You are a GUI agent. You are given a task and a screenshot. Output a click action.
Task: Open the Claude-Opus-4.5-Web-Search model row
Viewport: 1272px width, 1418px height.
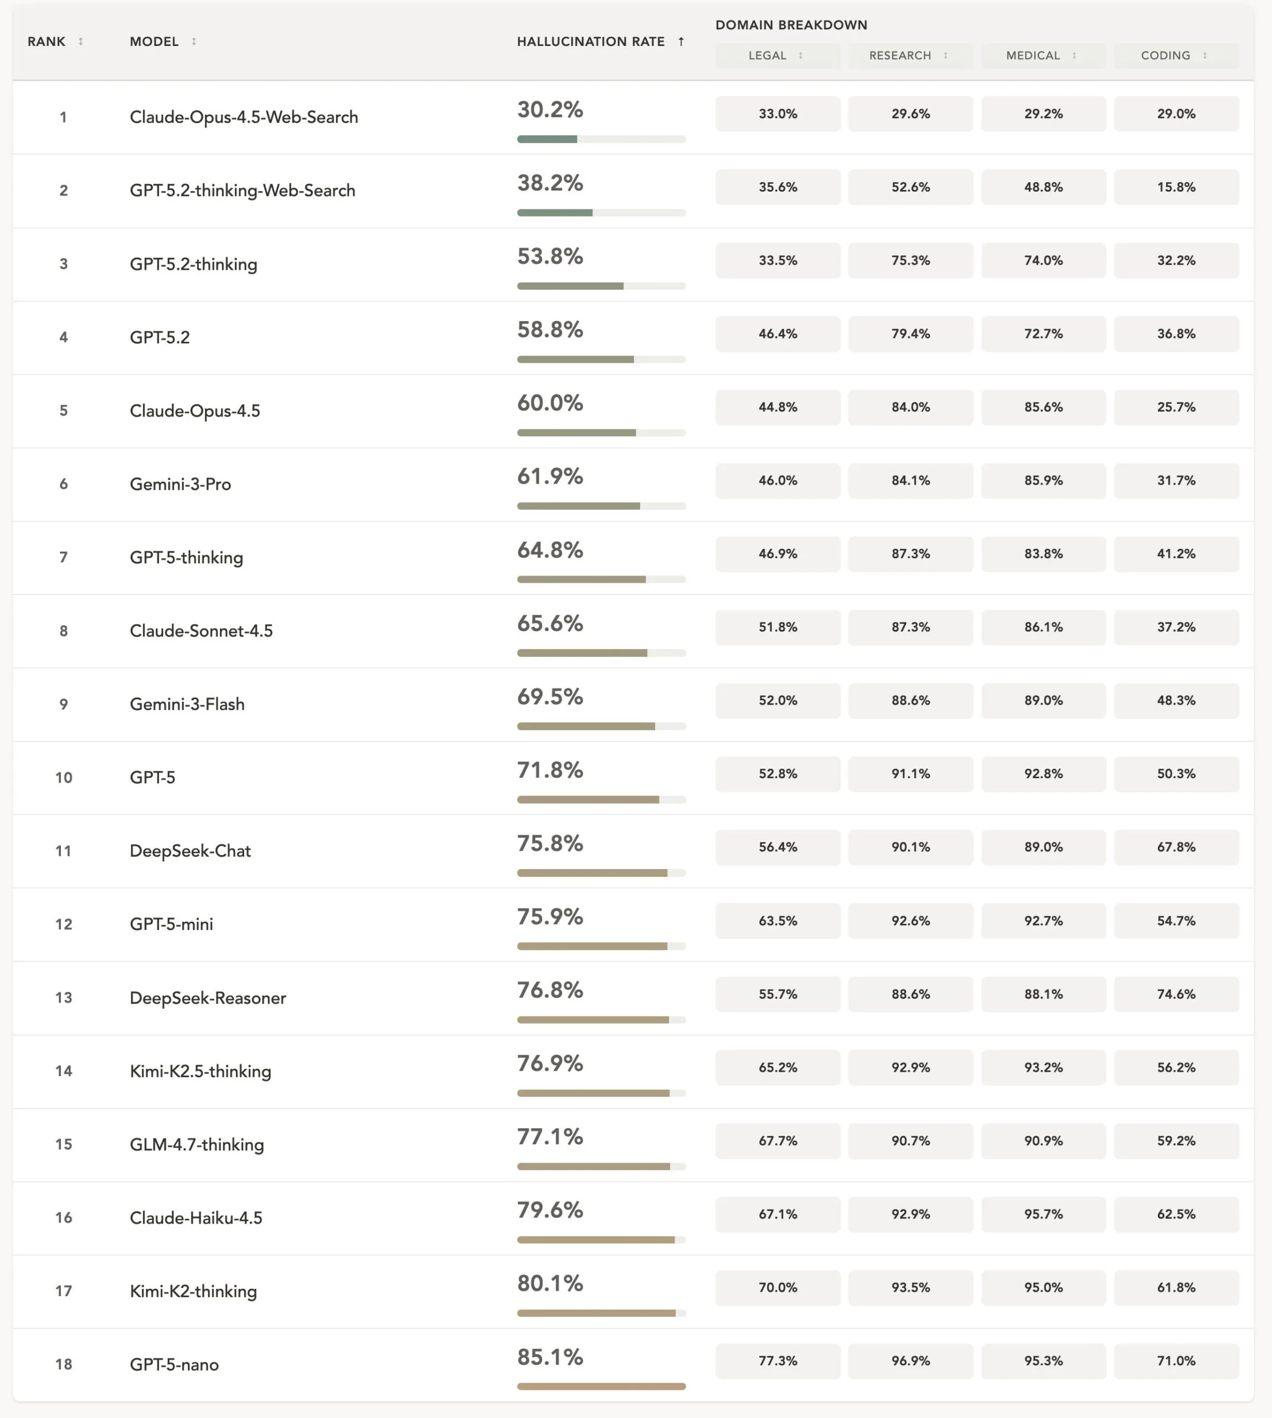pyautogui.click(x=244, y=117)
